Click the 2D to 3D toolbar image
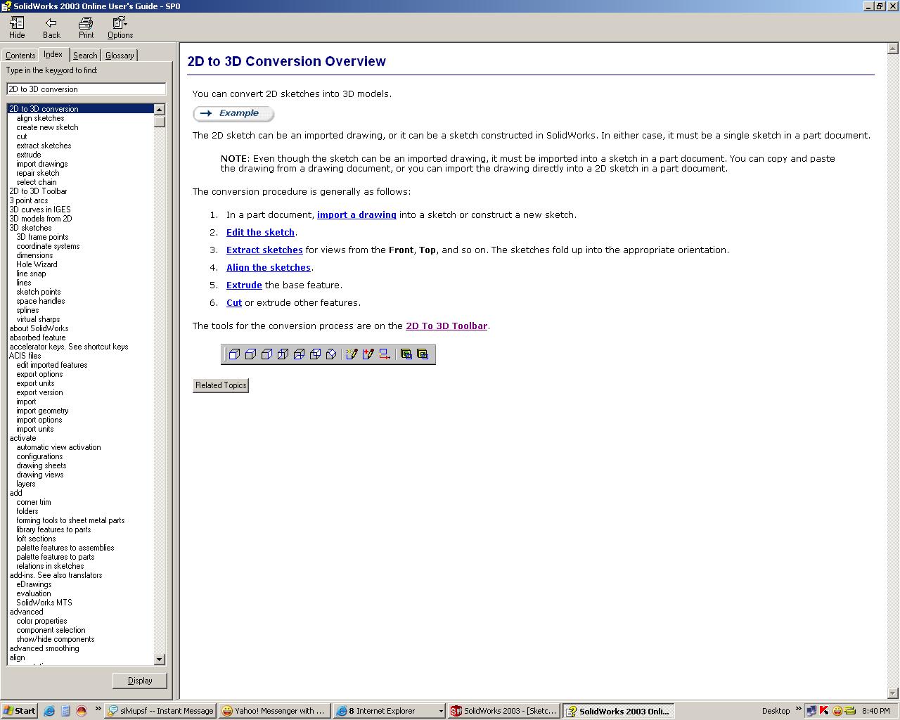The width and height of the screenshot is (900, 720). click(x=328, y=354)
